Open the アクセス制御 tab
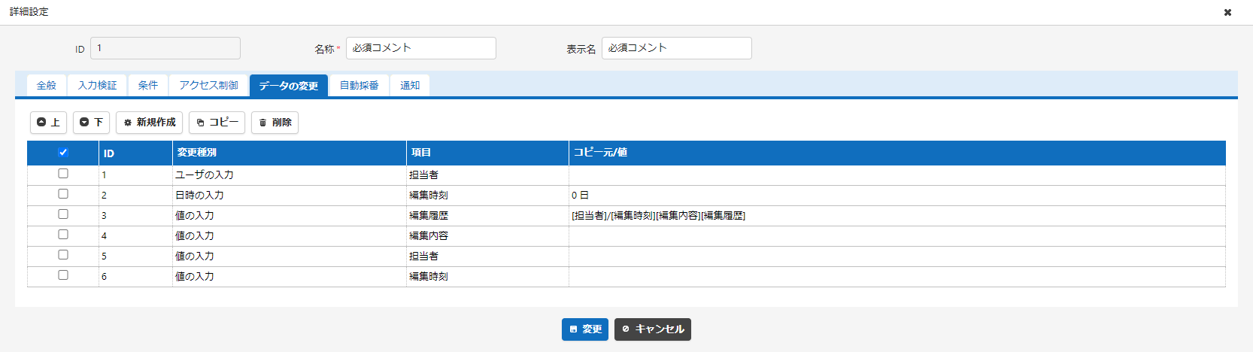This screenshot has width=1253, height=352. point(209,86)
